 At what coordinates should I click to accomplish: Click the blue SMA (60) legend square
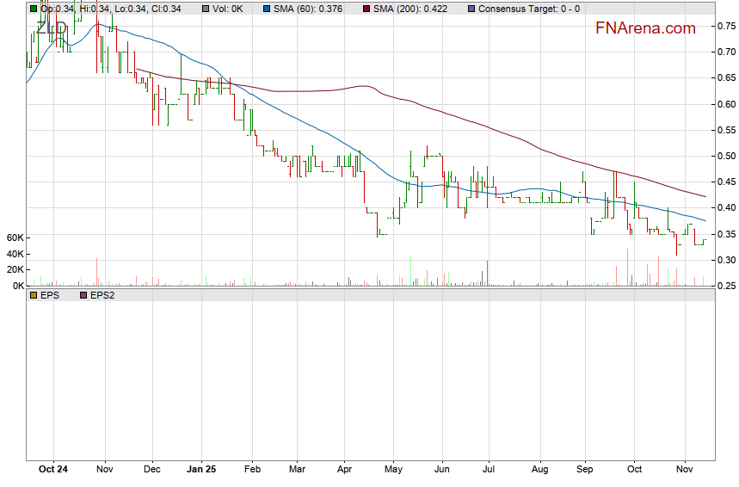pos(266,9)
